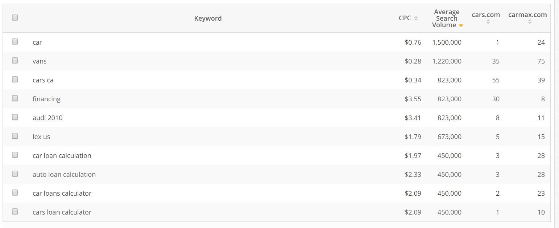Select the 'financing' keyword row
The image size is (559, 228).
click(15, 98)
